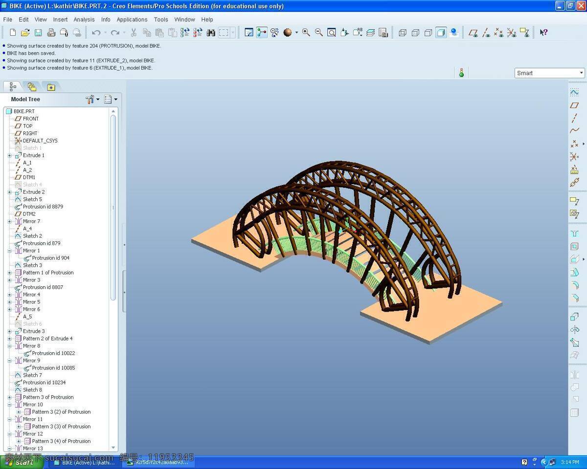Refit the model to screen
Screen dimensions: 587x469
pyautogui.click(x=332, y=33)
